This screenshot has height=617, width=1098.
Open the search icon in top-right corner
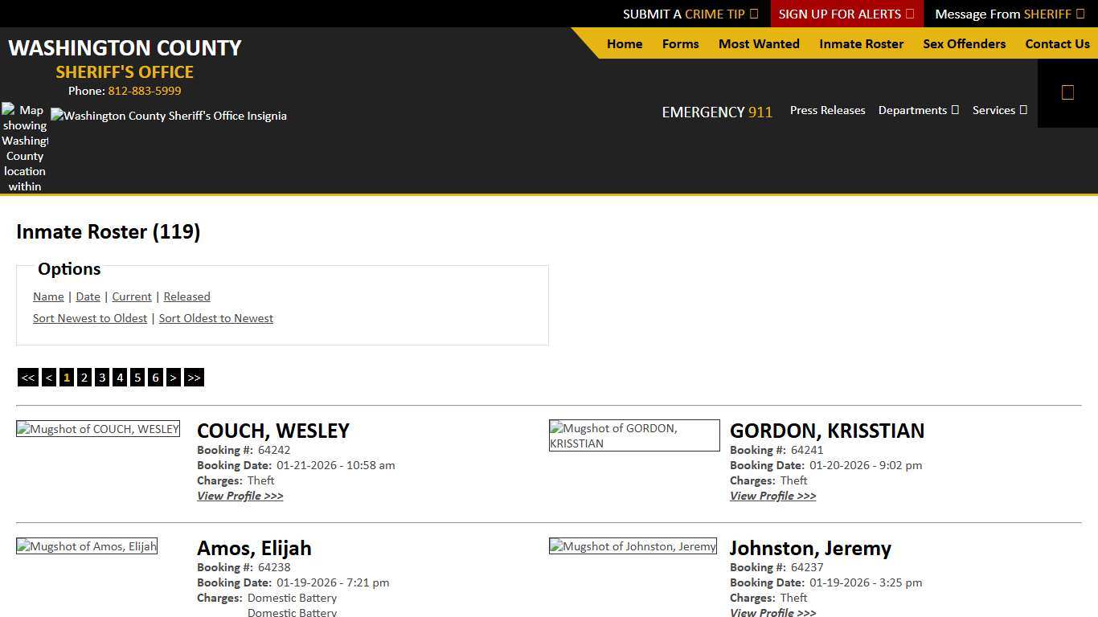coord(1067,92)
